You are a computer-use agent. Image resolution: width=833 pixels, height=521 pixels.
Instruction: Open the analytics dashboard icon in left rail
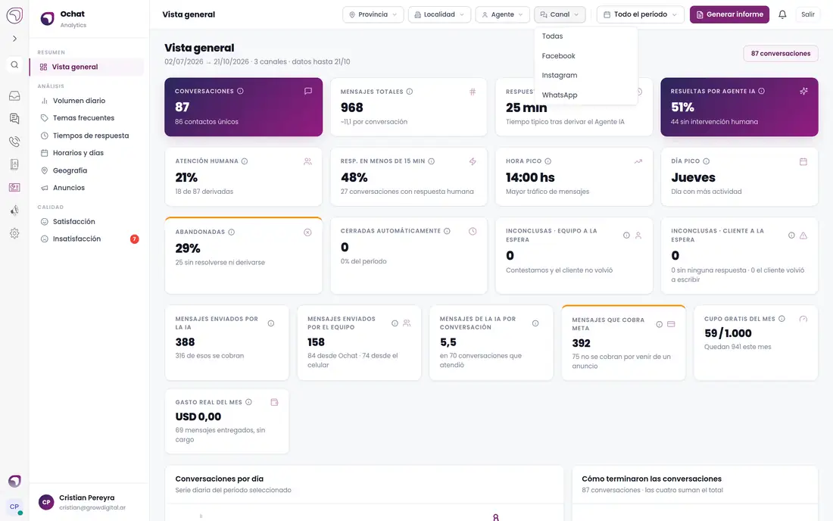click(14, 188)
